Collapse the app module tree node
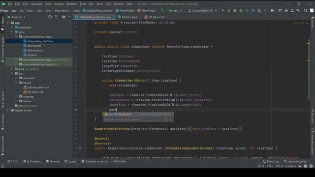Viewport: 315px width, 177px height. (8, 23)
